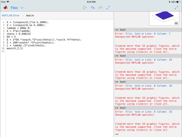Tap the last '>> test' command entry
This screenshot has height=137, width=182.
point(148,108)
